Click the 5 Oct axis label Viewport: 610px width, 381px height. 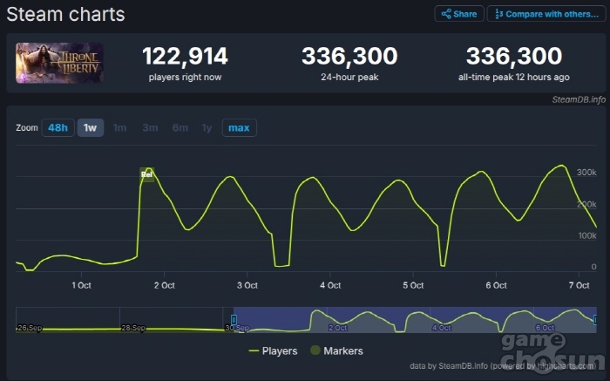pos(413,285)
